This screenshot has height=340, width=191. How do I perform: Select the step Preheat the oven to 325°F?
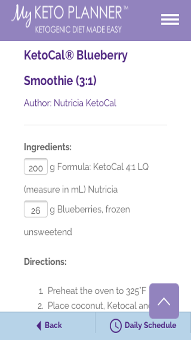97,291
